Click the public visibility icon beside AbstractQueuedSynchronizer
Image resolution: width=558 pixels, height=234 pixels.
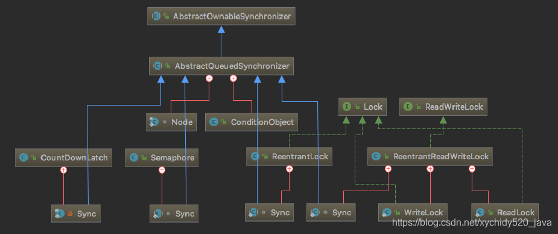(x=168, y=66)
